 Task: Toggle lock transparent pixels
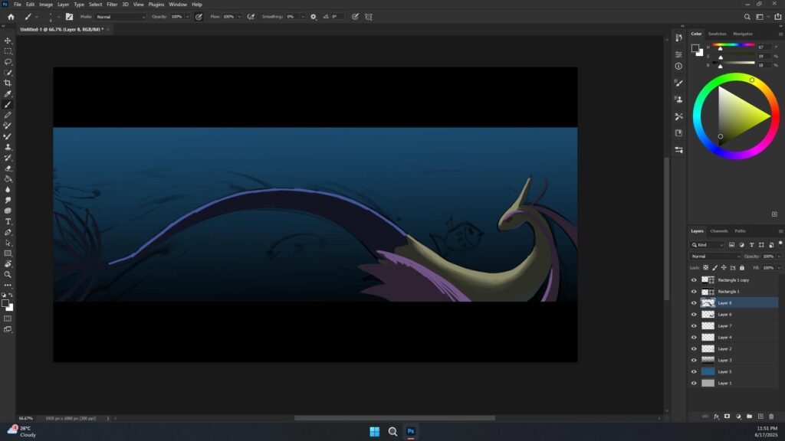pyautogui.click(x=705, y=267)
